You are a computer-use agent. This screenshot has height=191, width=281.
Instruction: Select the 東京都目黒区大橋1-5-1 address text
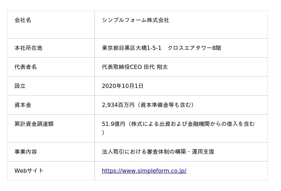click(x=132, y=48)
